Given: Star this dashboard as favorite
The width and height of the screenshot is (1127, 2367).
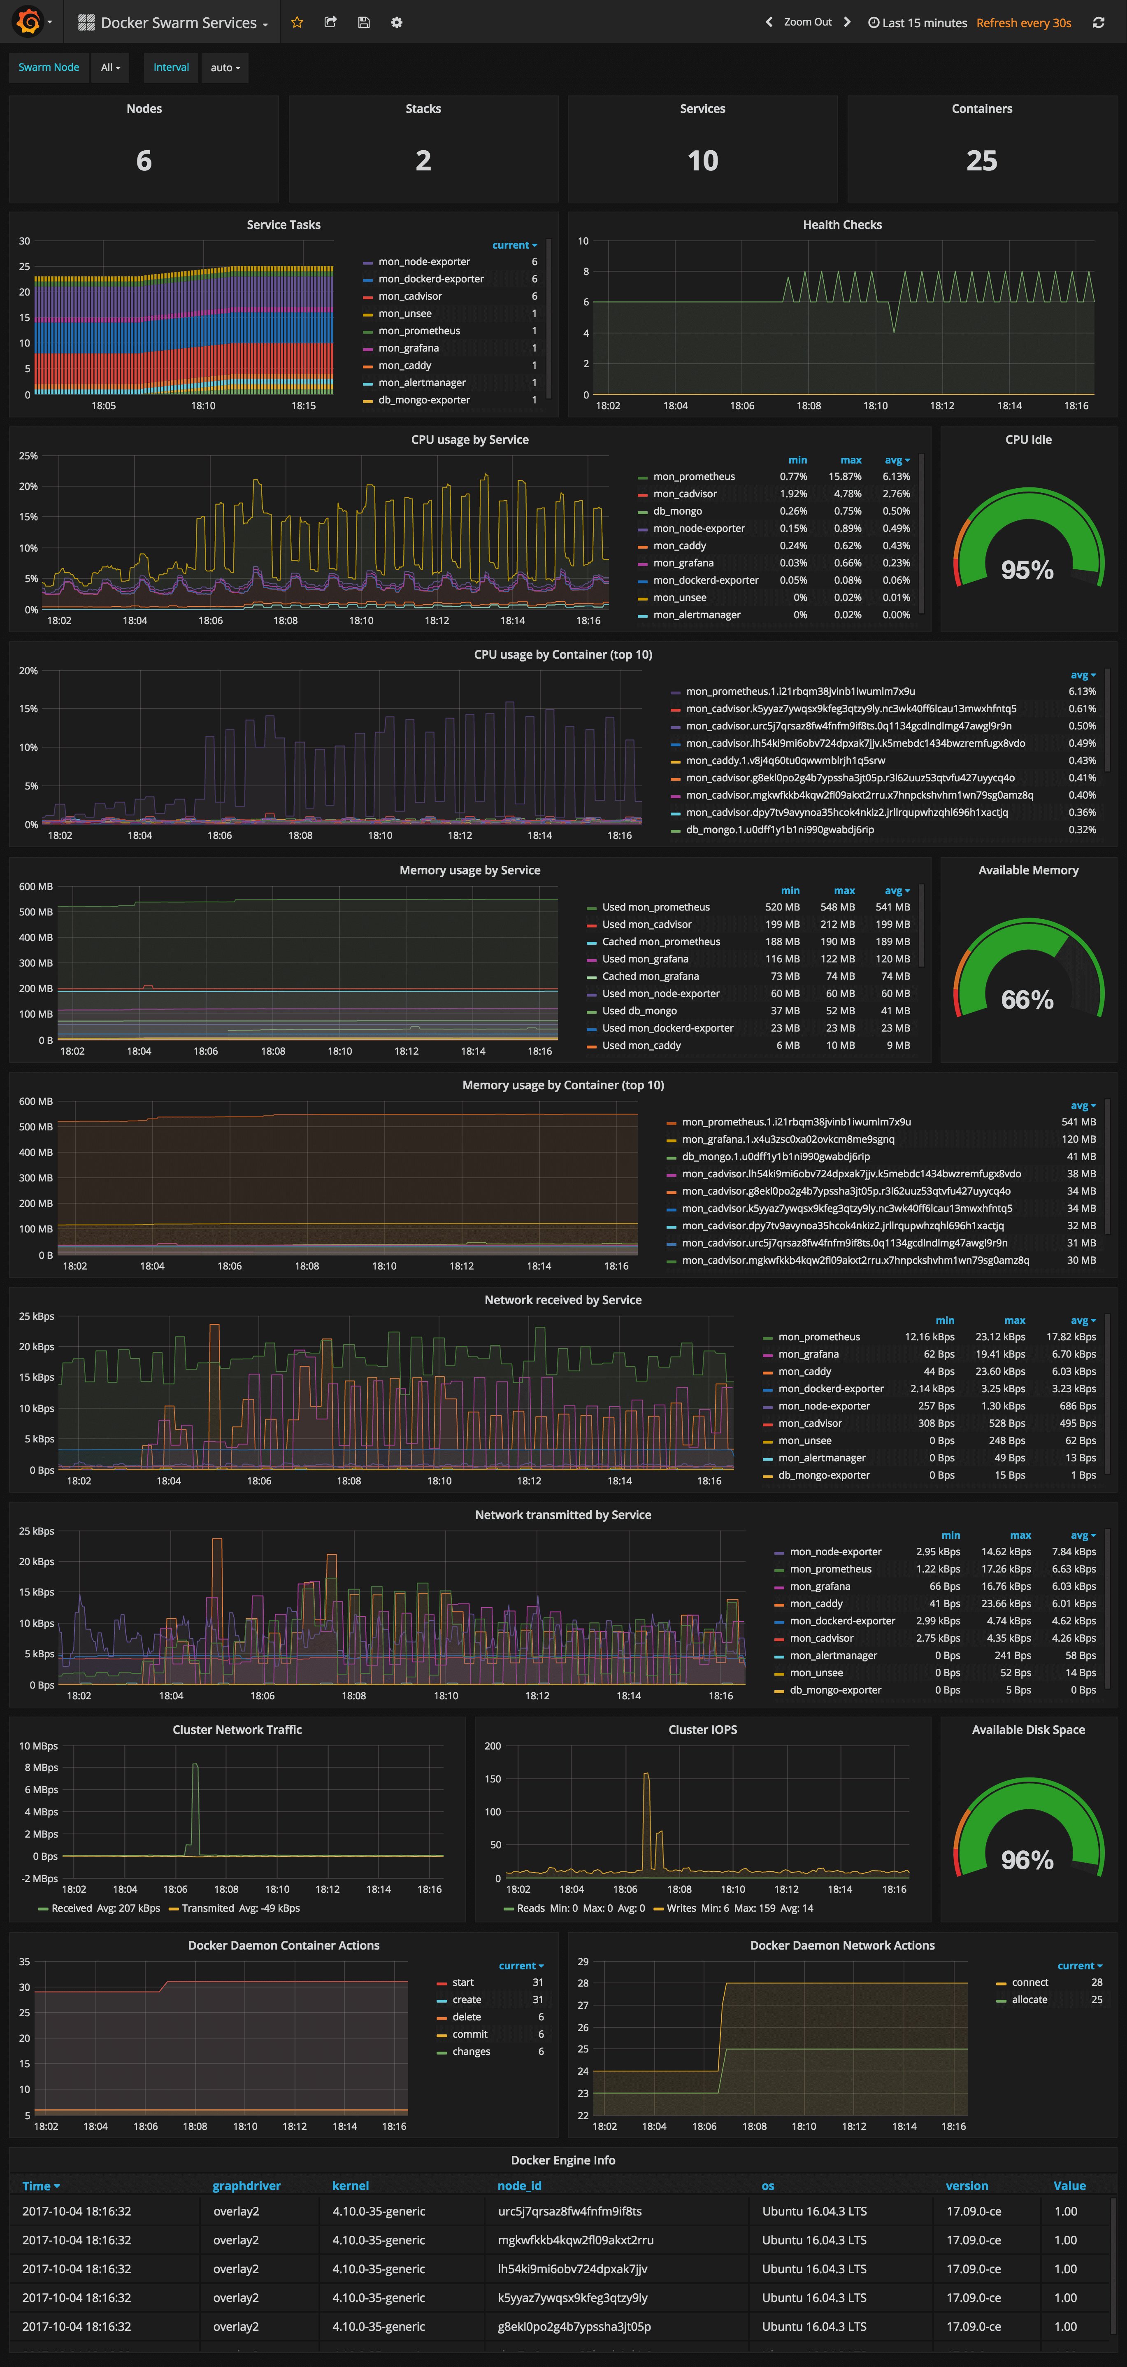Looking at the screenshot, I should [x=297, y=23].
